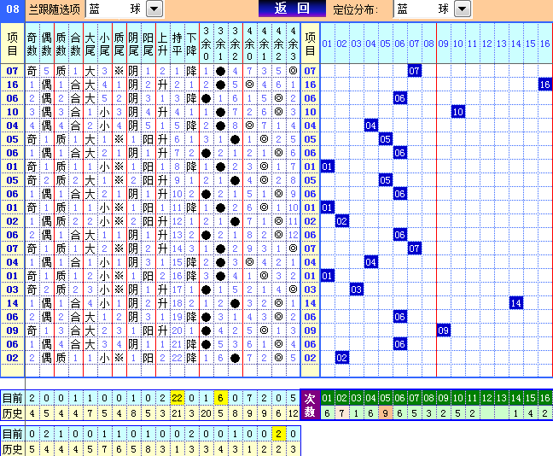Select the 质数 column header
The image size is (553, 456).
pyautogui.click(x=61, y=44)
